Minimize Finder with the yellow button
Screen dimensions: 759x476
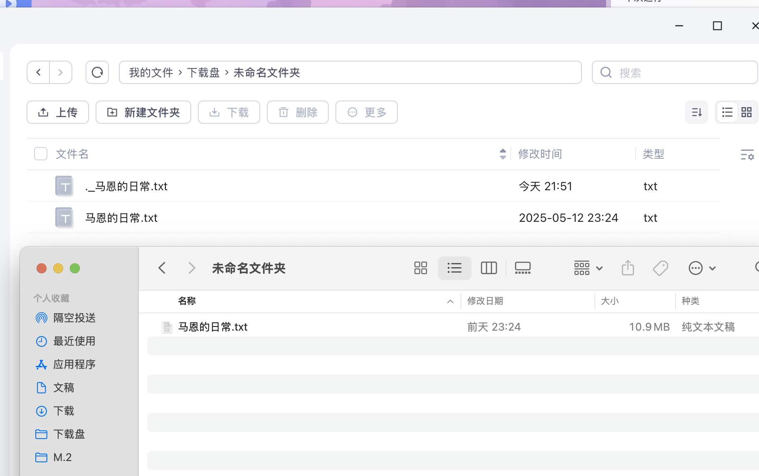58,268
